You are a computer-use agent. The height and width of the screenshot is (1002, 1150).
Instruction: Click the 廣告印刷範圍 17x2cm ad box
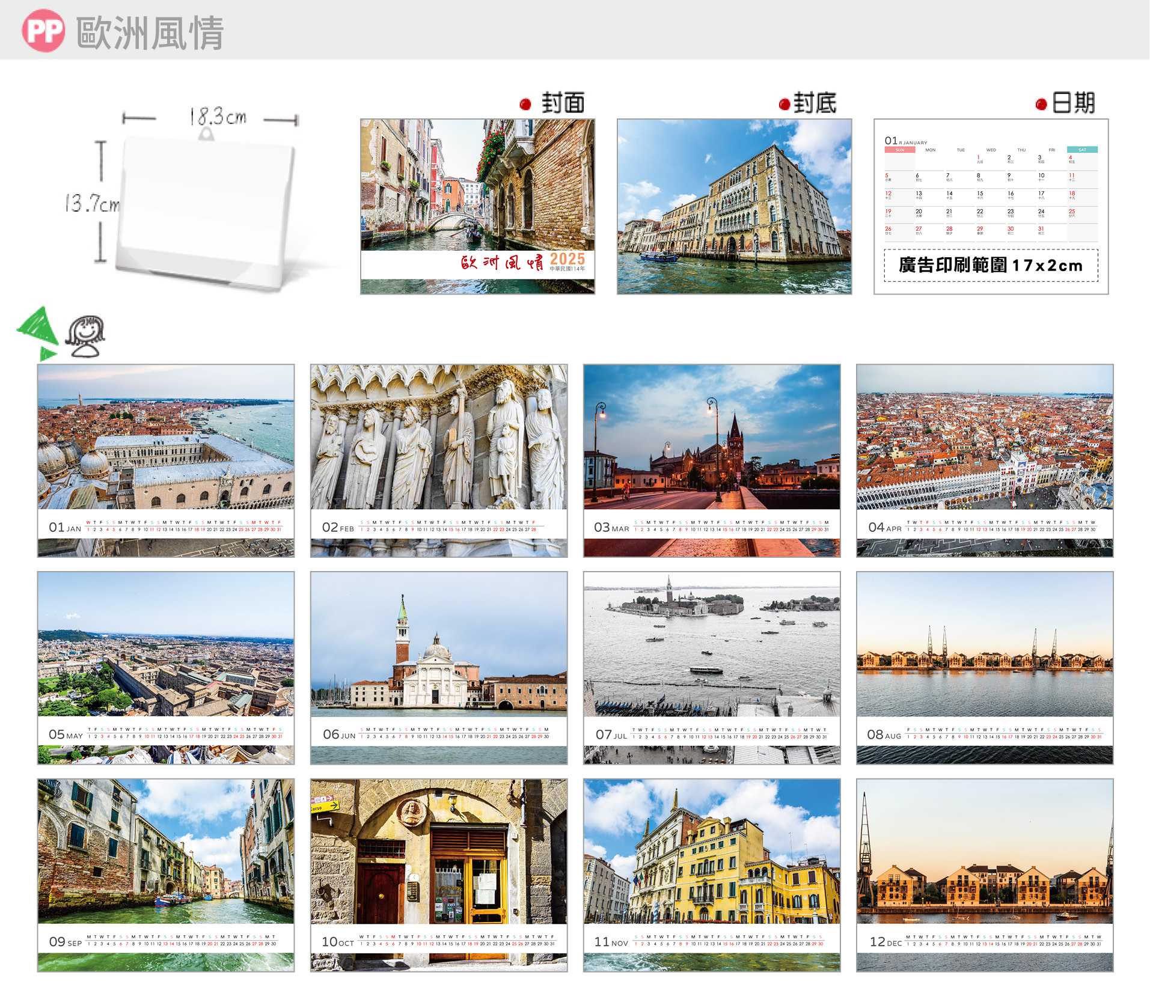pyautogui.click(x=991, y=265)
